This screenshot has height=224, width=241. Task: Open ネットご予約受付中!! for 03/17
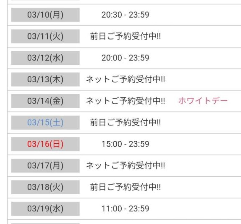click(x=125, y=166)
